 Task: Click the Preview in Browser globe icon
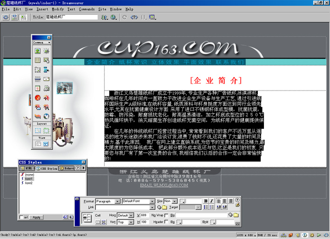pos(114,17)
